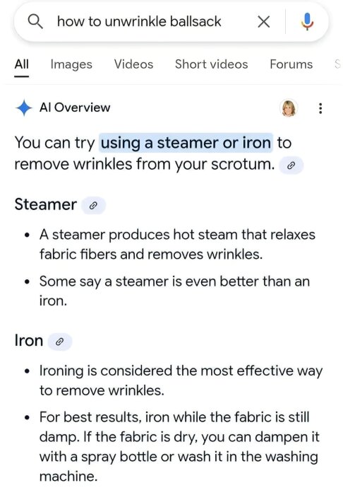The image size is (343, 495).
Task: Tap the AI Overview sparkle icon
Action: coord(23,107)
